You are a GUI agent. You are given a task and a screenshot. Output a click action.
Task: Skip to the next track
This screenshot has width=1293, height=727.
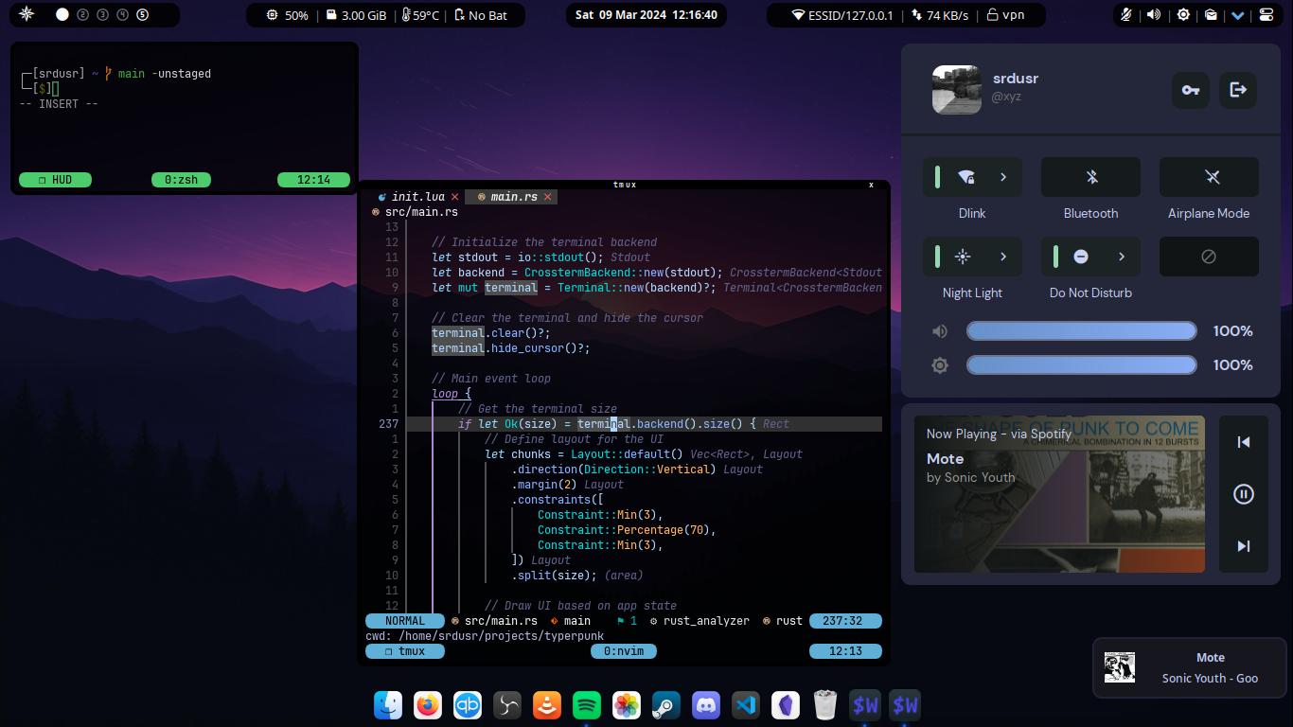(1243, 546)
